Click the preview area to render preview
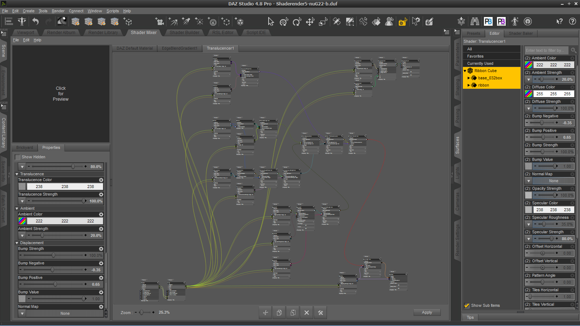580x326 pixels. click(61, 94)
